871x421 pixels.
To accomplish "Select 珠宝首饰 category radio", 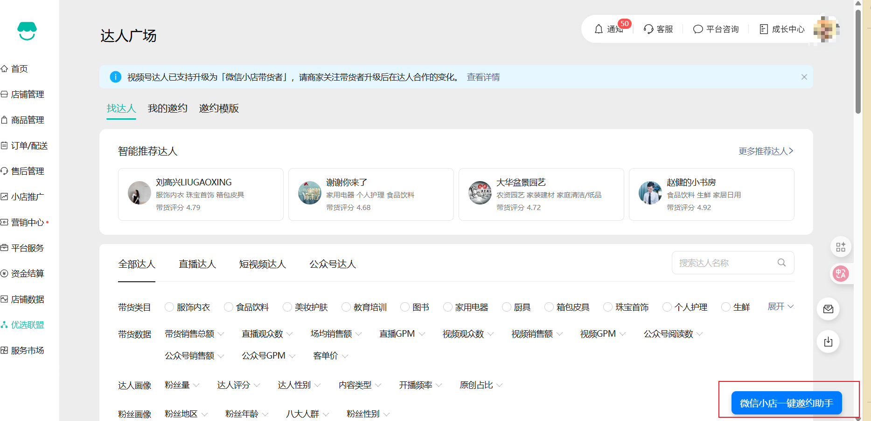I will point(608,307).
